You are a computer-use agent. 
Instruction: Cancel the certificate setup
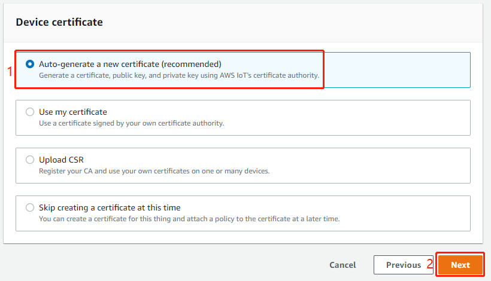click(x=343, y=265)
